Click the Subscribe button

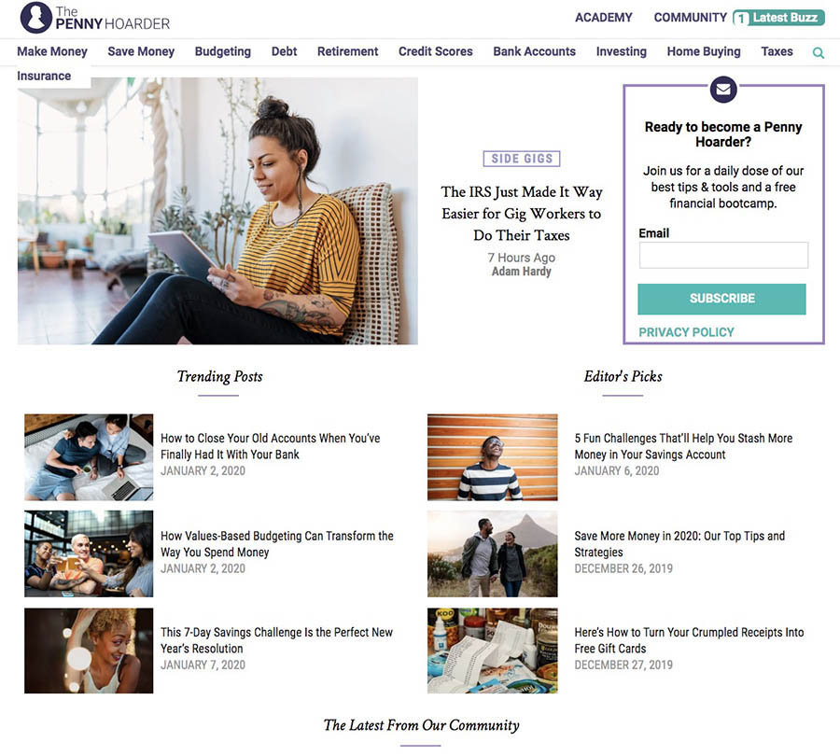721,299
